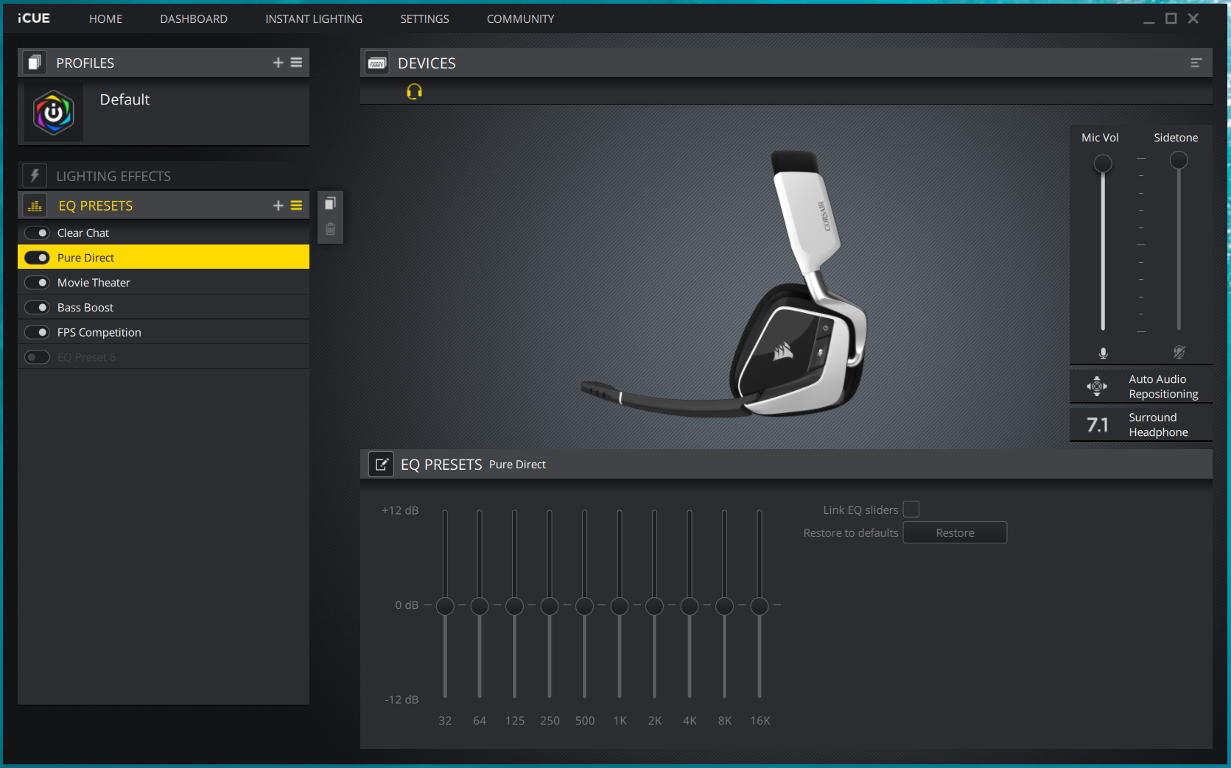
Task: Add a new EQ preset
Action: click(x=278, y=205)
